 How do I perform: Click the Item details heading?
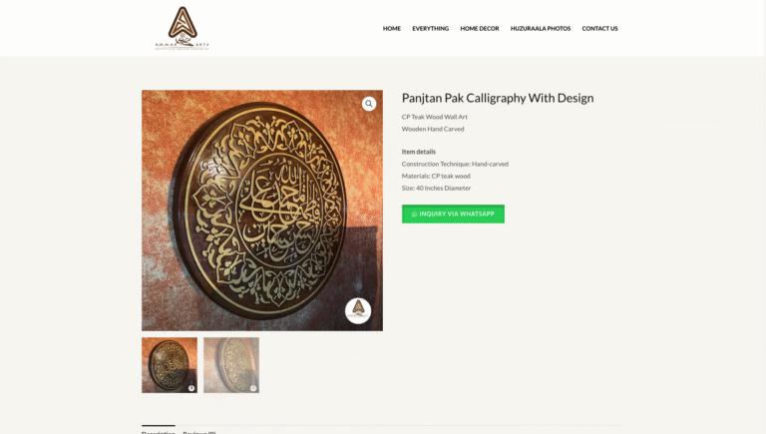(x=419, y=152)
